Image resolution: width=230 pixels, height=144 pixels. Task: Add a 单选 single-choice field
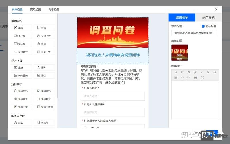coord(22,28)
